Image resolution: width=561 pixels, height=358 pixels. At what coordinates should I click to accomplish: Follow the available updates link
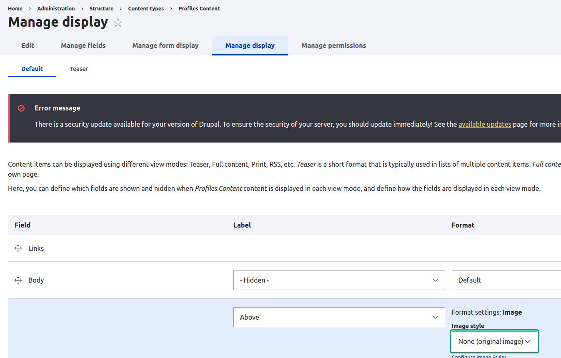coord(485,124)
